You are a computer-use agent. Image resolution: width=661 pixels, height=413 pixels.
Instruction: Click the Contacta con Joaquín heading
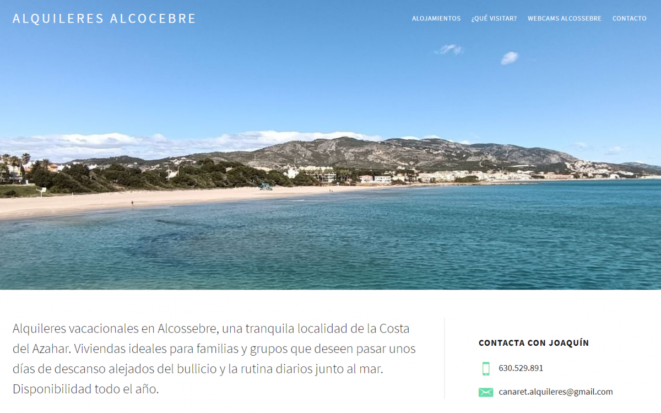[534, 343]
